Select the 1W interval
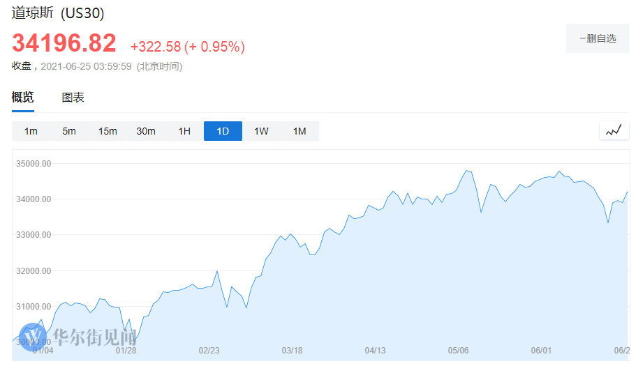This screenshot has height=366, width=636. point(261,131)
